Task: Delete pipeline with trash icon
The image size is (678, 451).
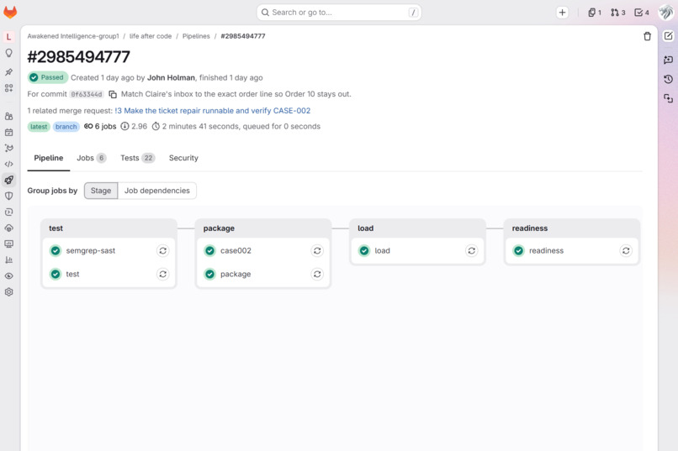Action: point(647,36)
